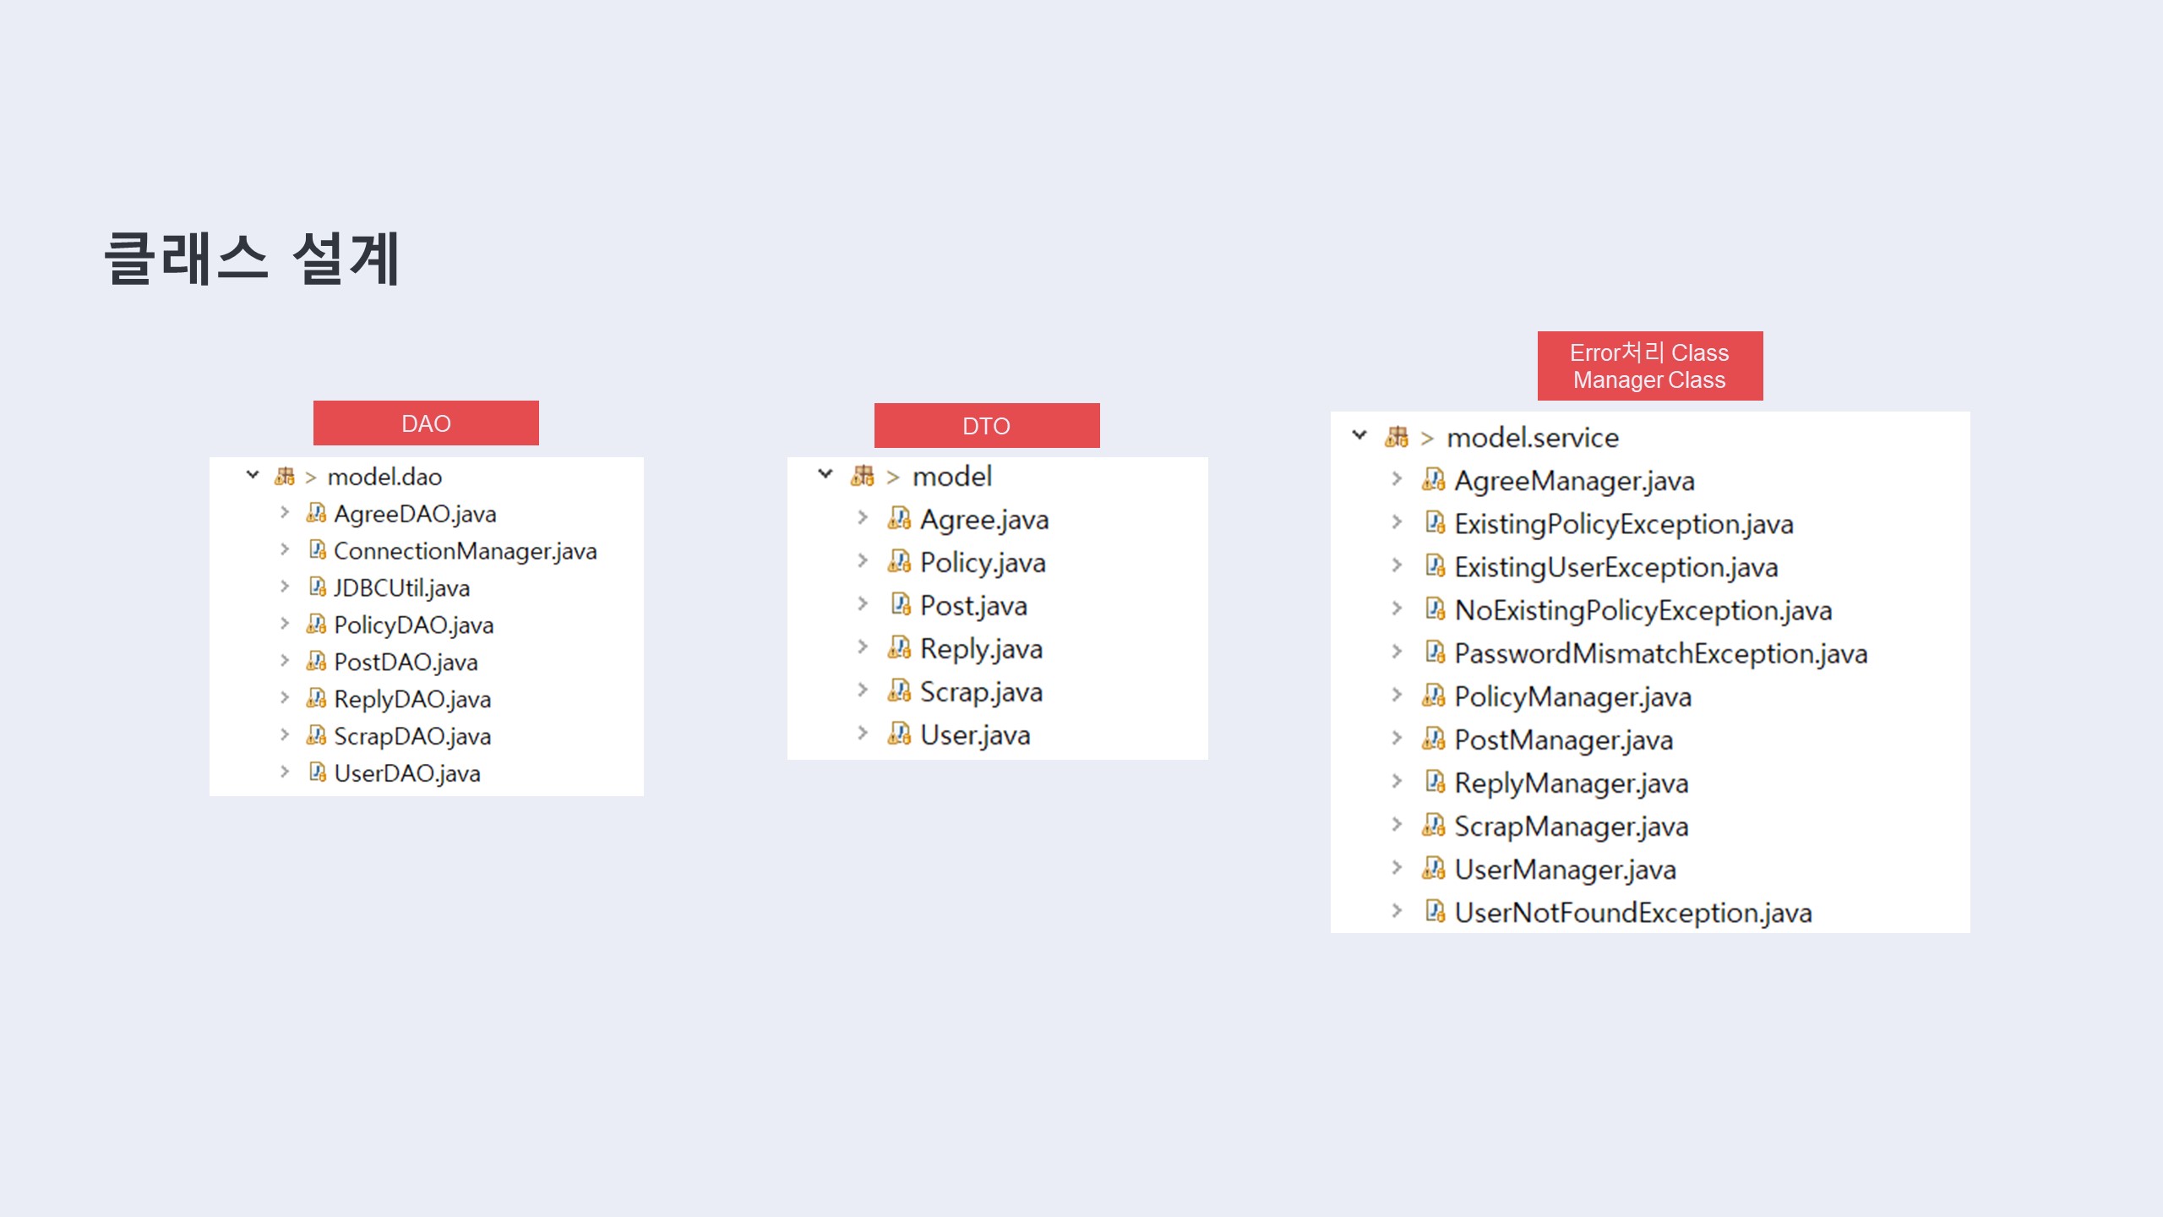This screenshot has width=2163, height=1217.
Task: Click the model.service package icon
Action: [x=1397, y=437]
